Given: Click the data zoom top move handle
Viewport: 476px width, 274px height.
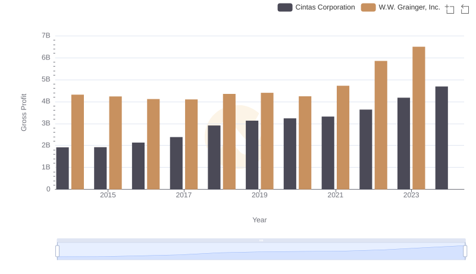Looking at the screenshot, I should (261, 240).
